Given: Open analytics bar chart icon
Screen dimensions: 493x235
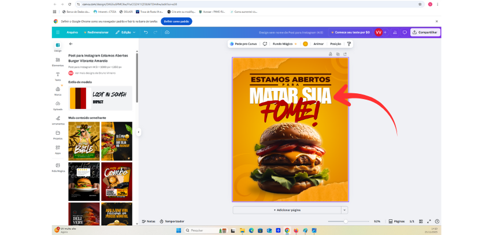Looking at the screenshot, I should 395,32.
